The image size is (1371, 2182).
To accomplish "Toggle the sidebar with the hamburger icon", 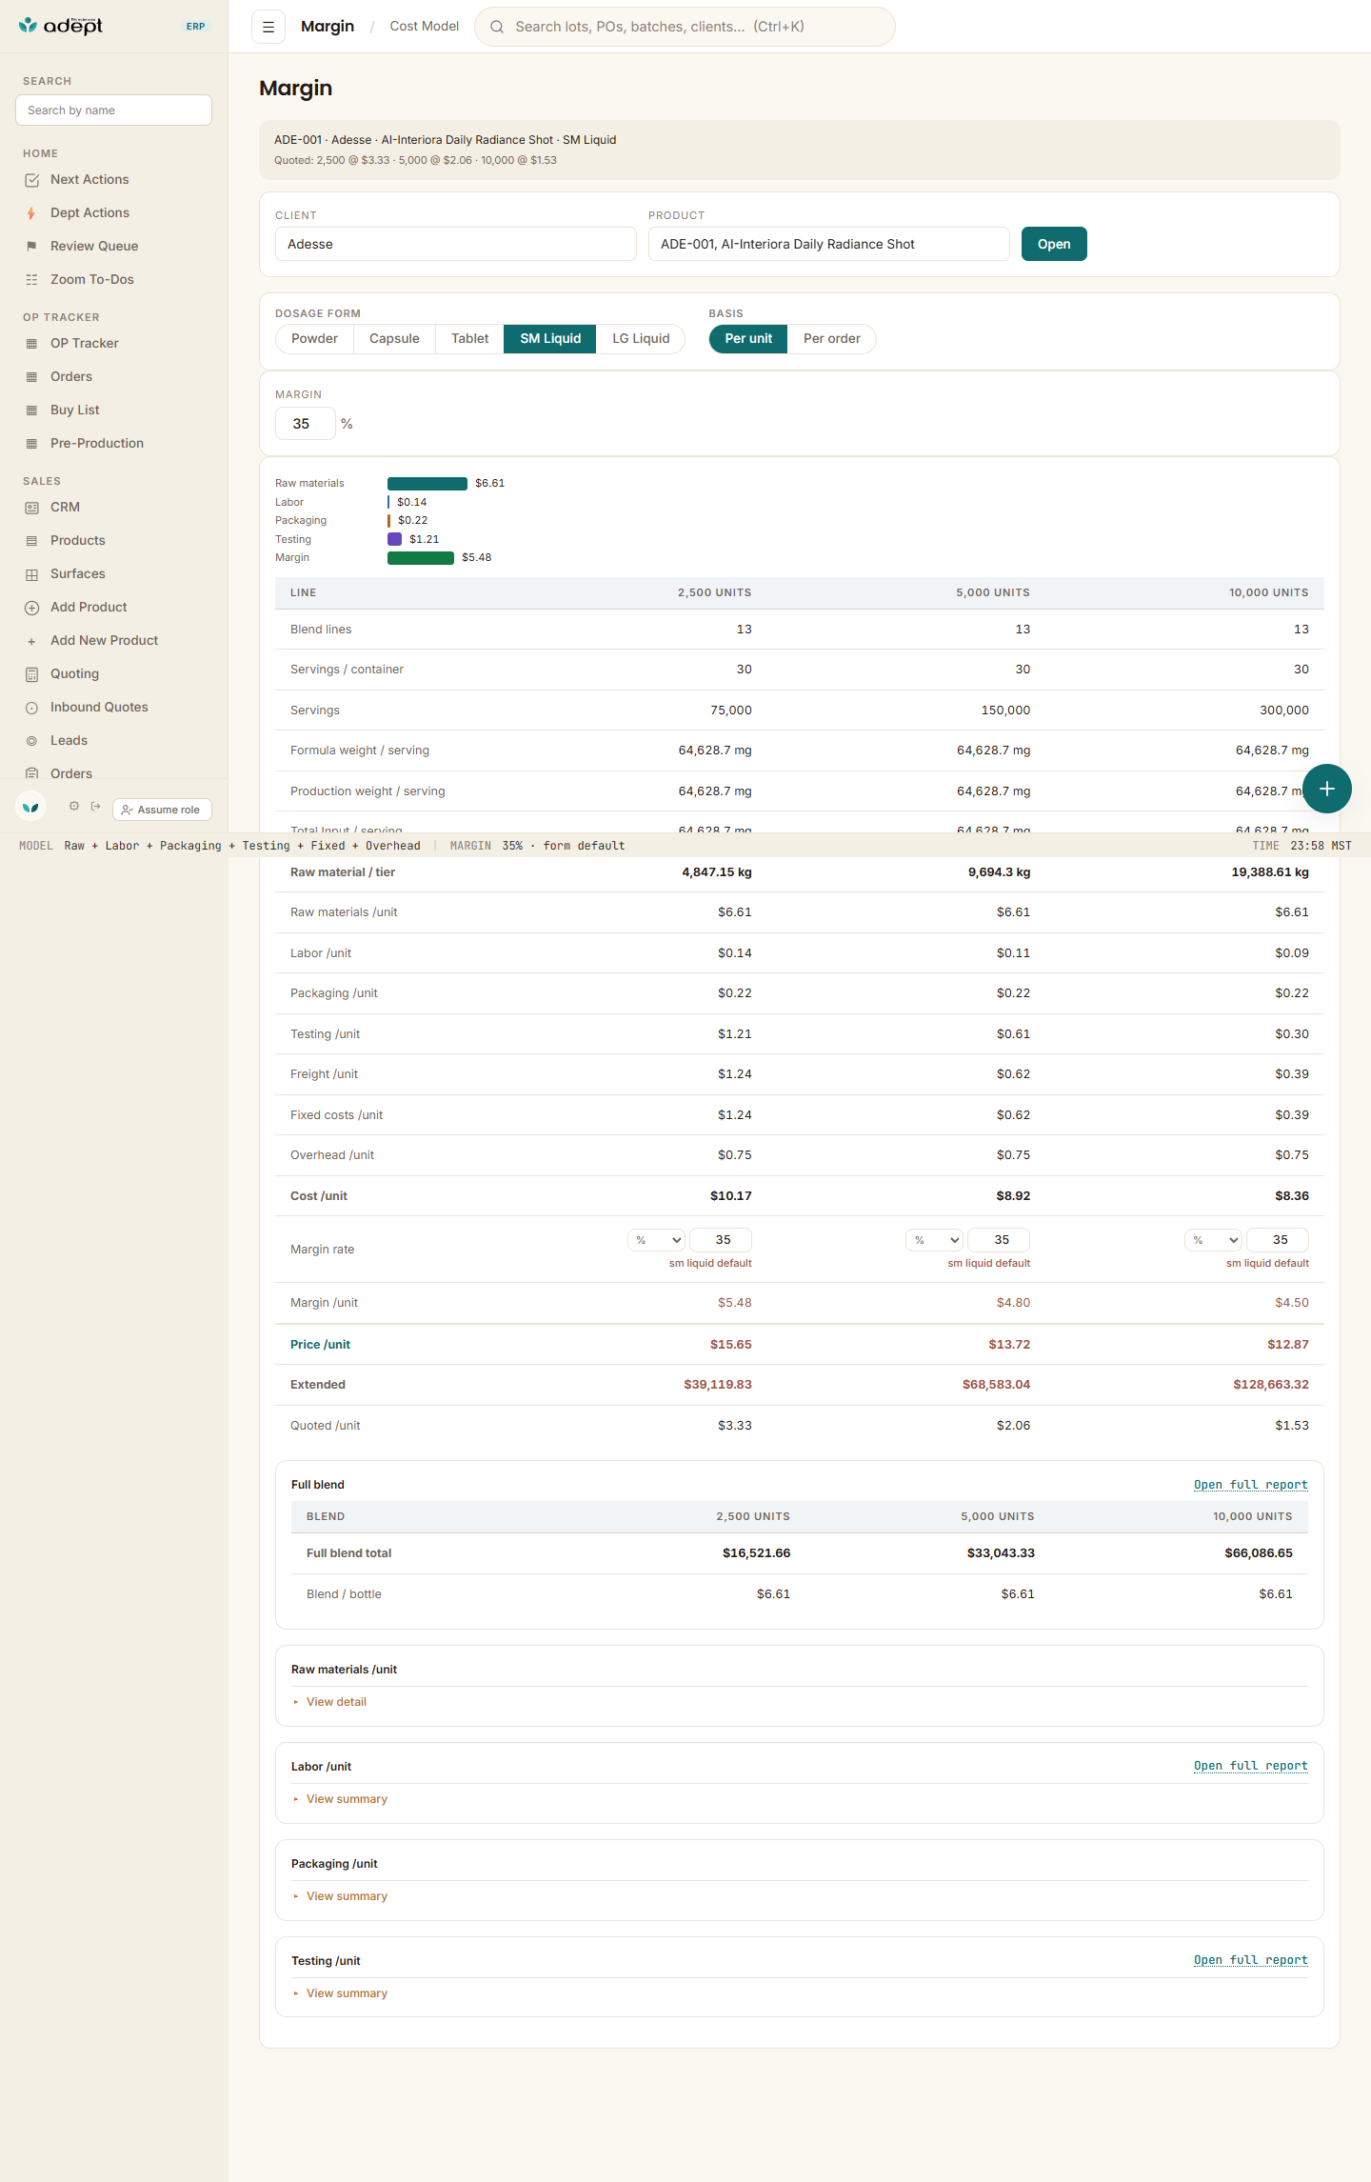I will pyautogui.click(x=268, y=27).
